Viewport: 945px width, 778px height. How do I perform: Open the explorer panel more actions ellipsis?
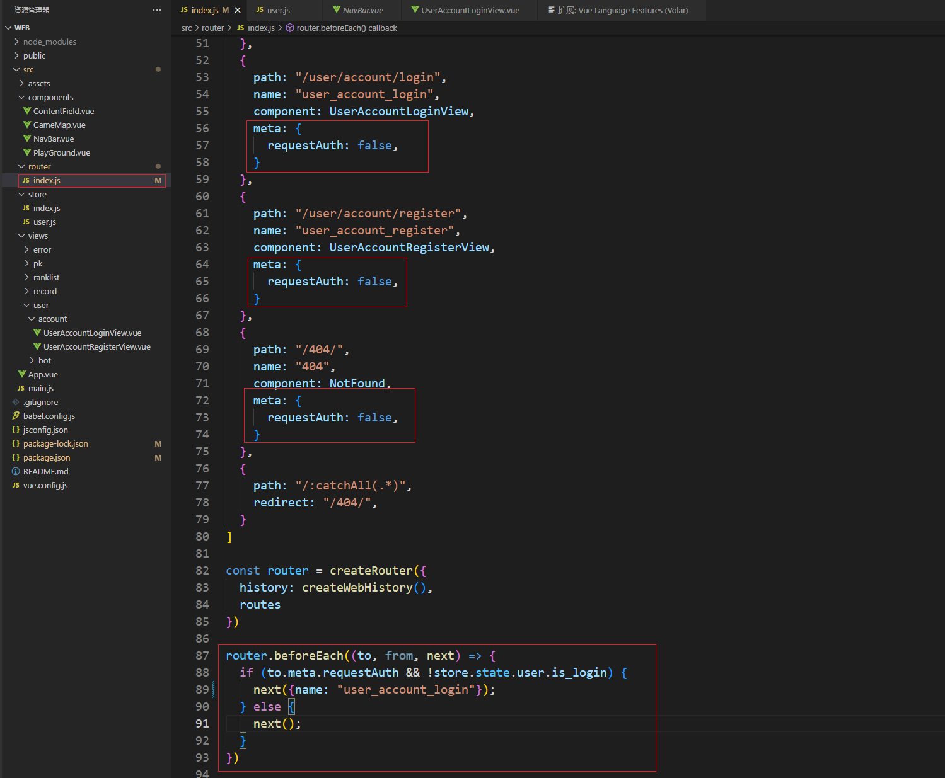[157, 10]
